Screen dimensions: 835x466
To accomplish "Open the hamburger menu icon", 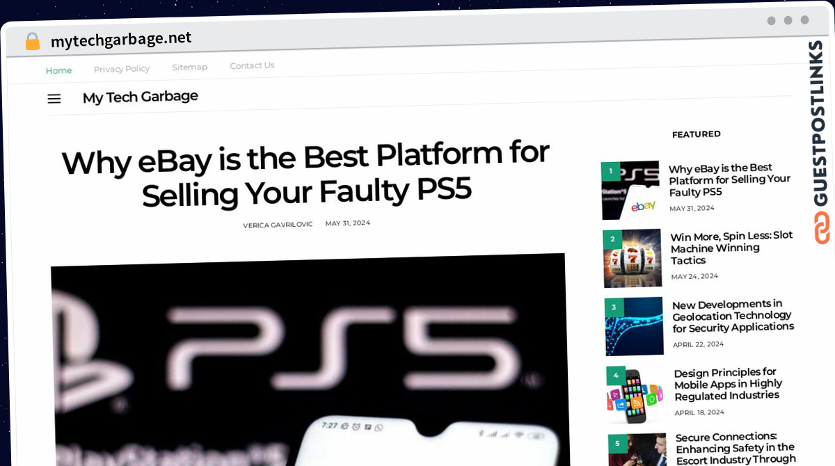I will [x=54, y=99].
